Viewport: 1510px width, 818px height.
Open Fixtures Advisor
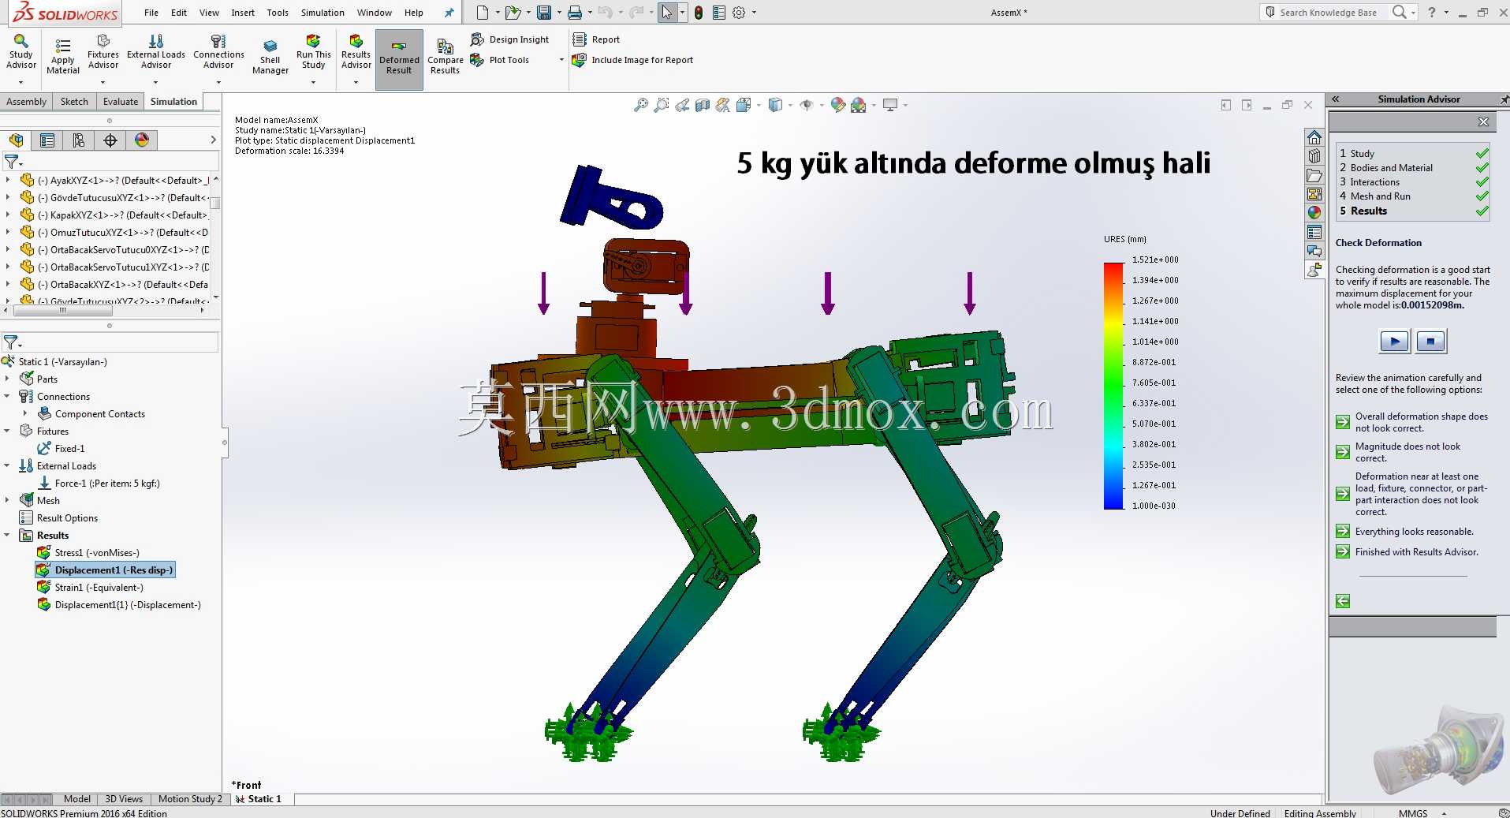103,52
